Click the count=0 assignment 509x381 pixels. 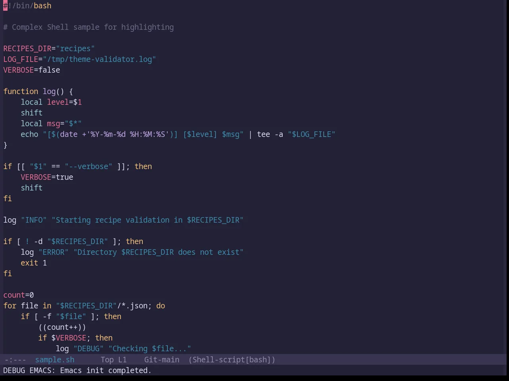19,295
